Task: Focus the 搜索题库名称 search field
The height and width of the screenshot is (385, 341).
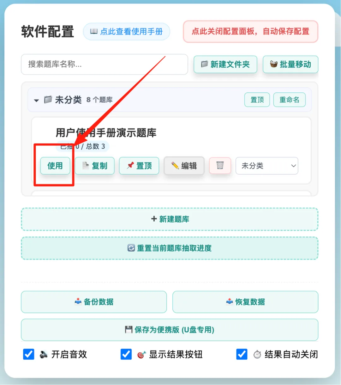Action: pos(105,64)
